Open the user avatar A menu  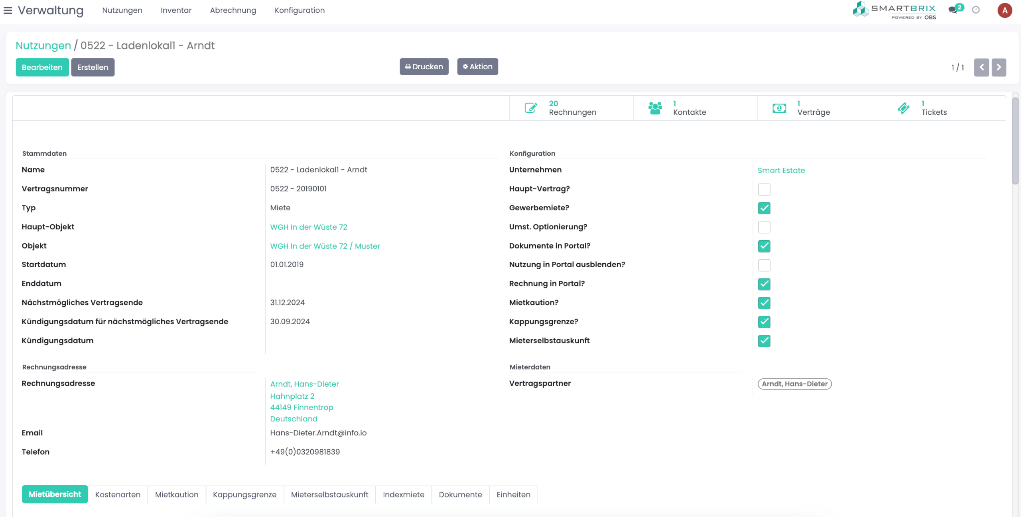pyautogui.click(x=1005, y=10)
